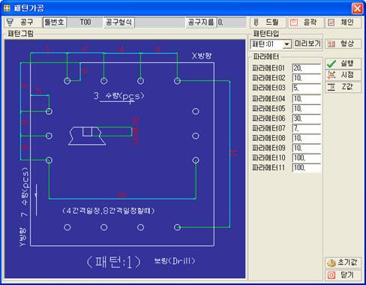This screenshot has width=366, height=285.
Task: Click the 미리보기 preview button
Action: [x=307, y=44]
